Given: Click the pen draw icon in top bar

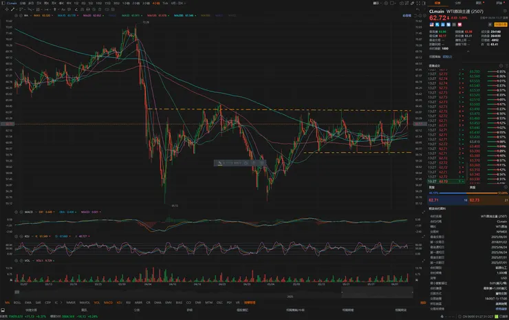Looking at the screenshot, I should click(412, 3).
